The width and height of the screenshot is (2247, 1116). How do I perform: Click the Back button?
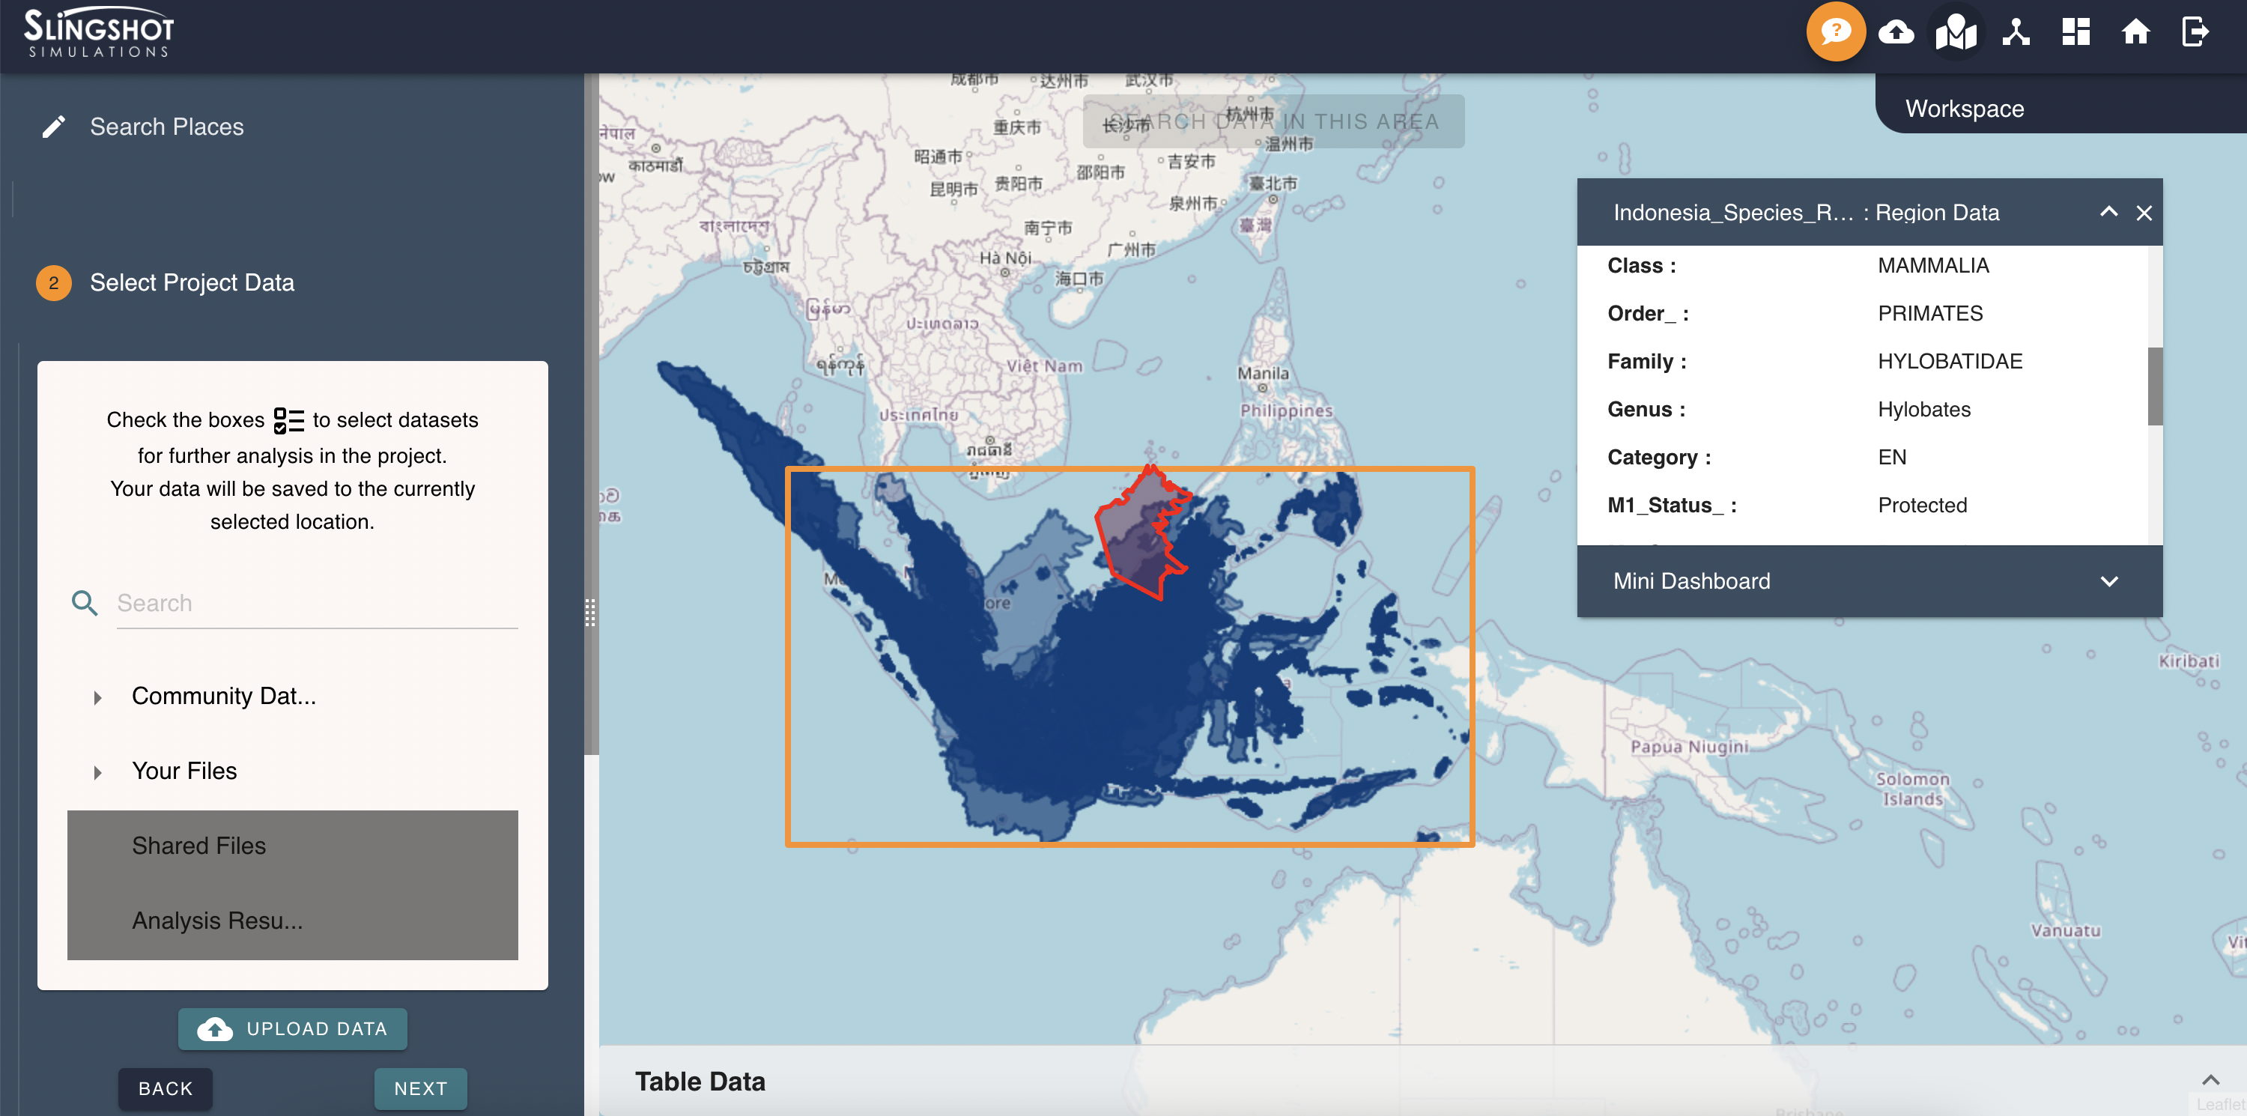[x=165, y=1088]
